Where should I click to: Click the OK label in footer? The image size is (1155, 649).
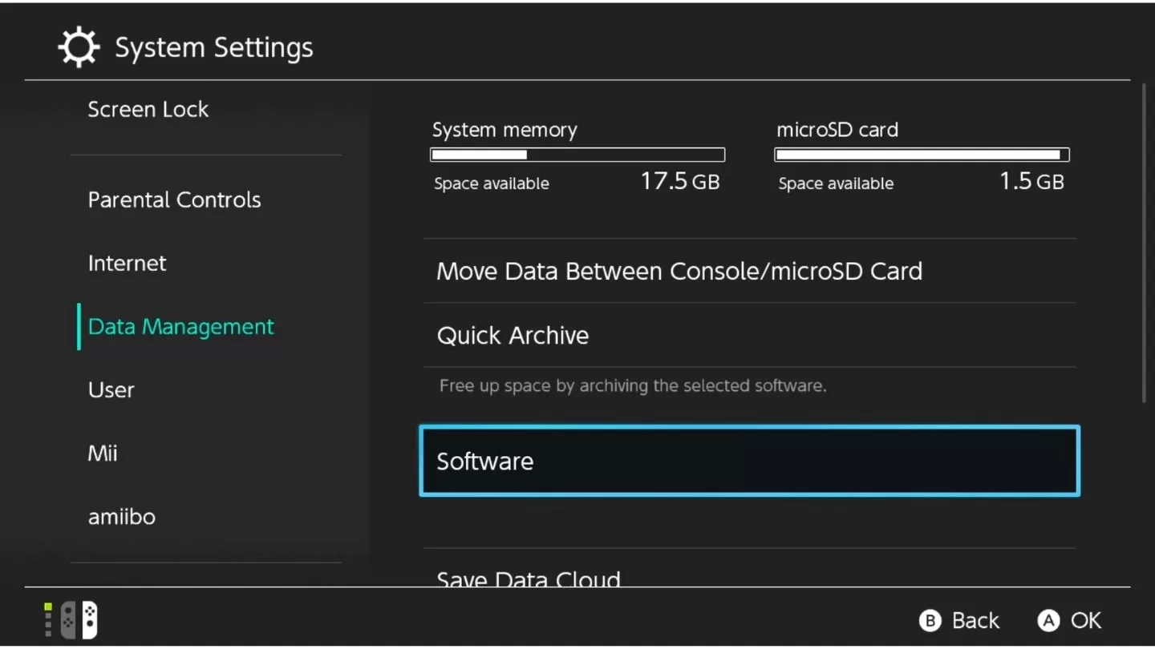click(1086, 620)
